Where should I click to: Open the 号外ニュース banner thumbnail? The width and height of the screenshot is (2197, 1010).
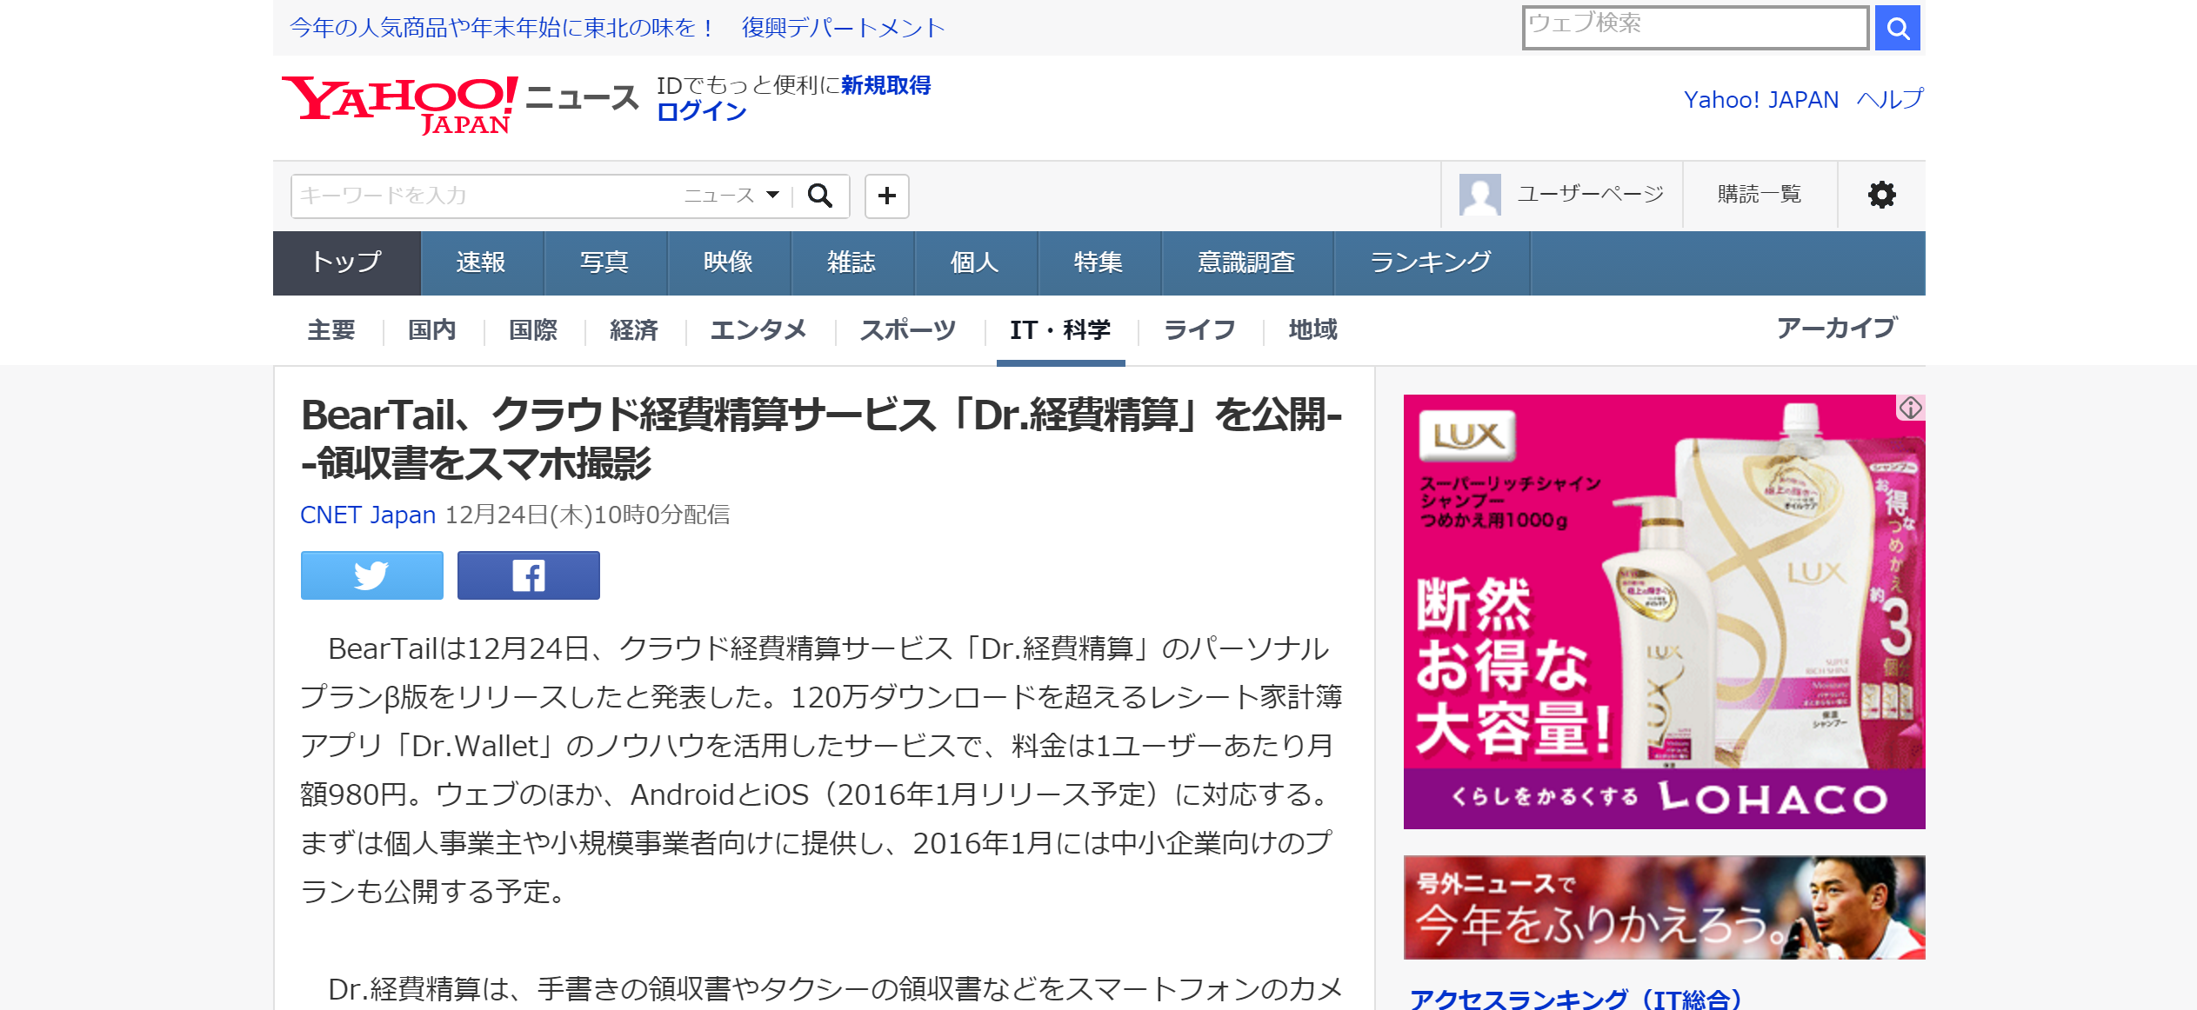(x=1663, y=907)
